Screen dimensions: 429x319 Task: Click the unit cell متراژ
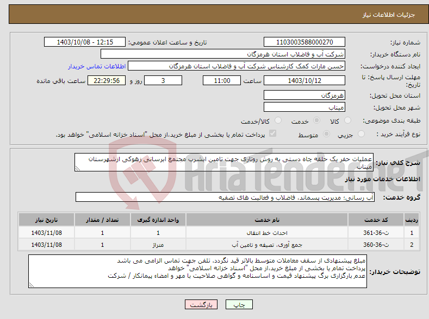coord(158,245)
